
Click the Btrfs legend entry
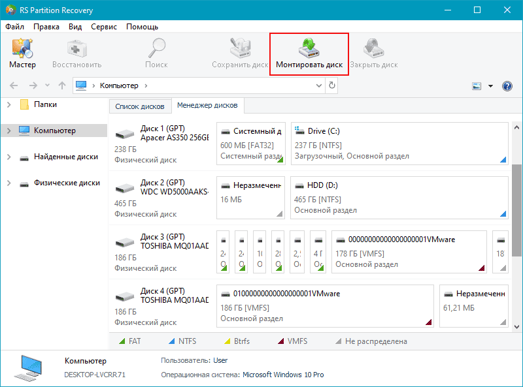(237, 341)
